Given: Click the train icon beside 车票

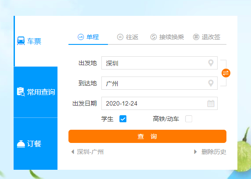Looking at the screenshot, I should coord(21,41).
